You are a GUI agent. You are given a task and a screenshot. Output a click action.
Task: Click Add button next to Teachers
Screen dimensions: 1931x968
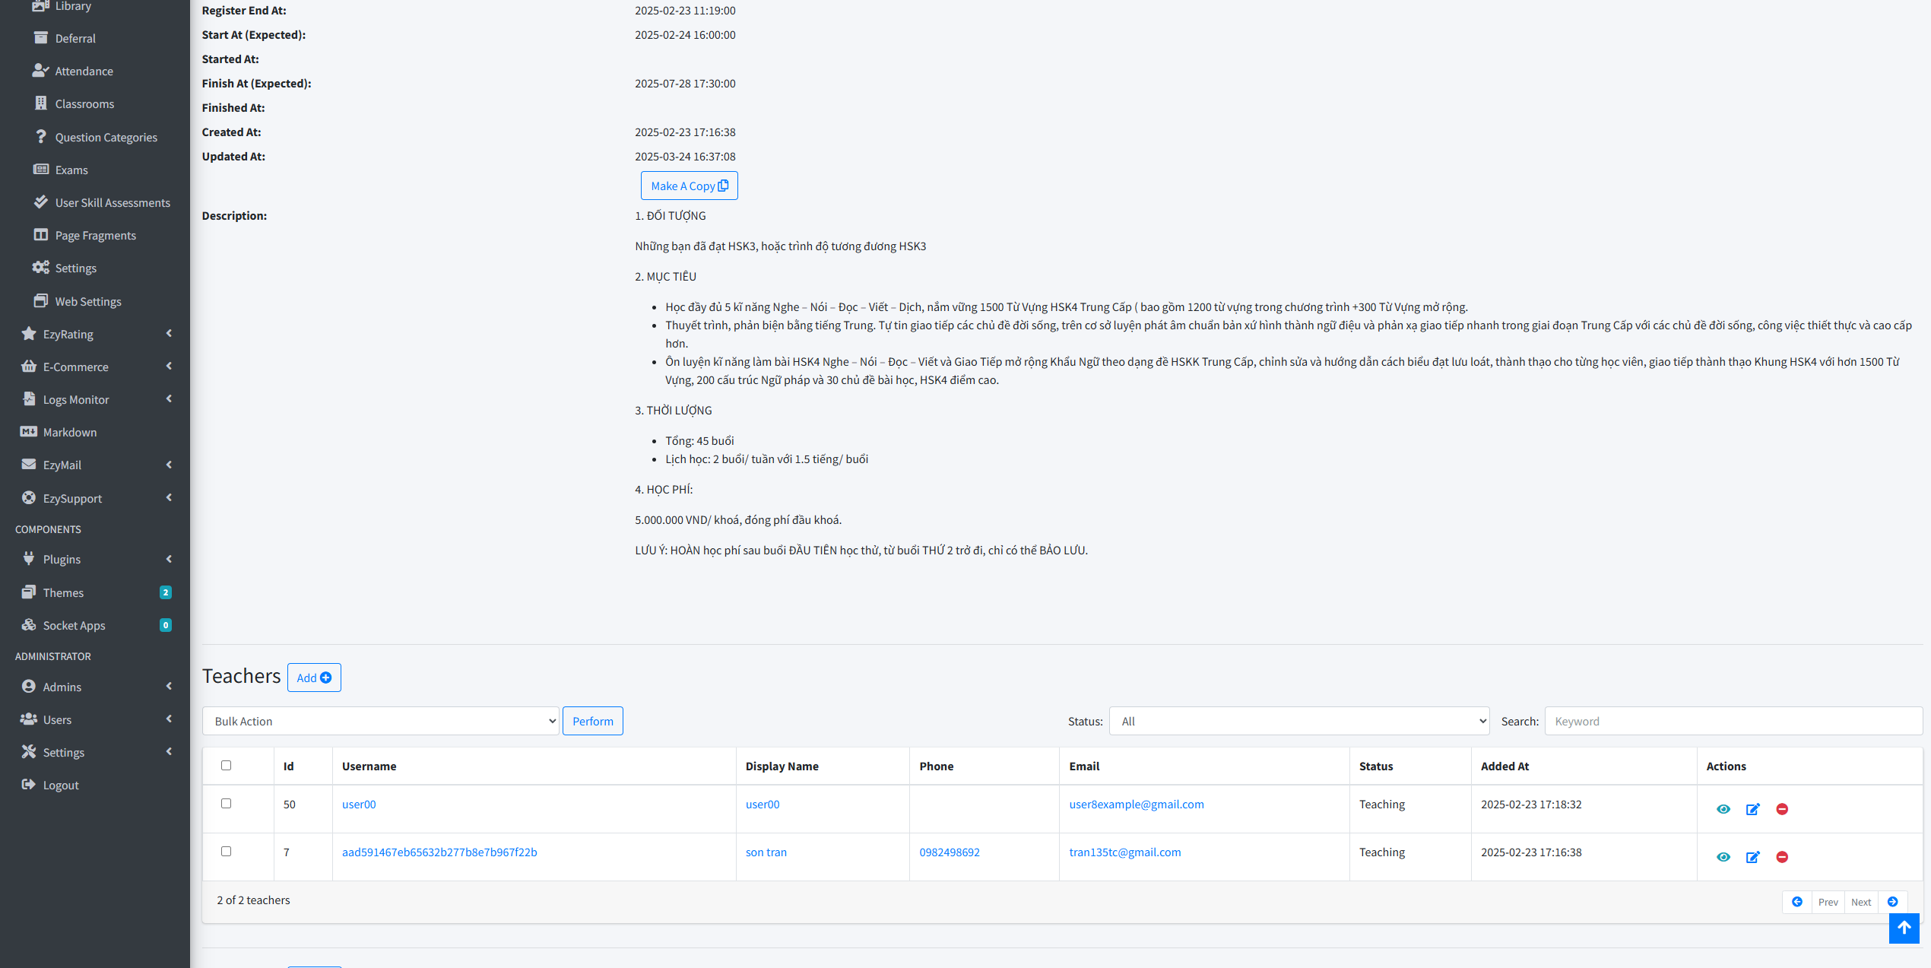tap(314, 678)
